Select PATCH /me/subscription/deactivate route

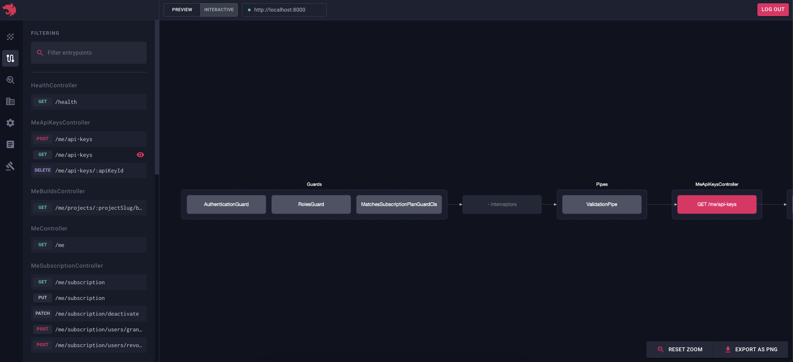(89, 314)
